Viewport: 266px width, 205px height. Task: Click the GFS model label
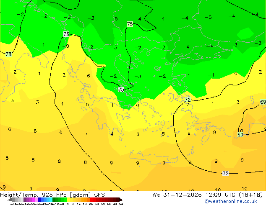(x=99, y=195)
